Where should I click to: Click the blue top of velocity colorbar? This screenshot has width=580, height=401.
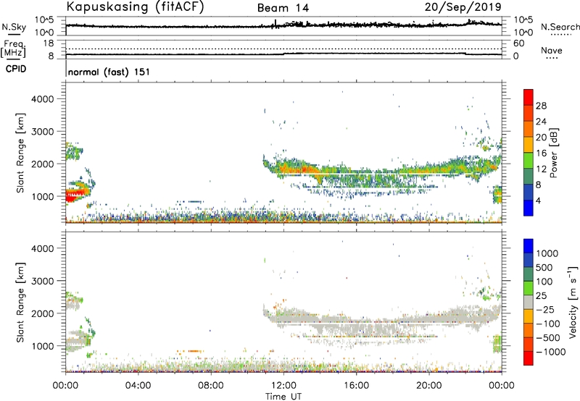coord(529,245)
